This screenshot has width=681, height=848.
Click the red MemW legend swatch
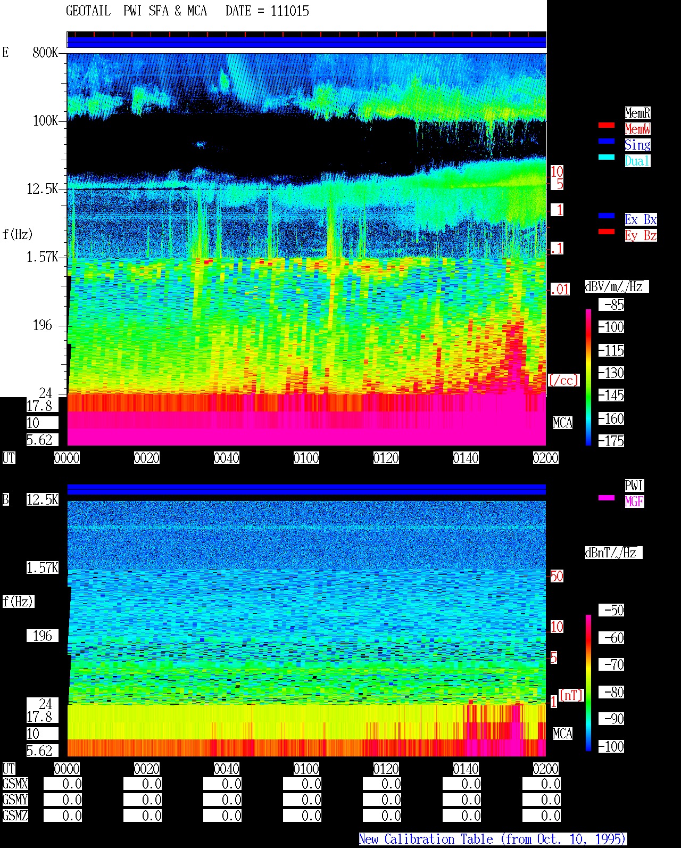607,126
